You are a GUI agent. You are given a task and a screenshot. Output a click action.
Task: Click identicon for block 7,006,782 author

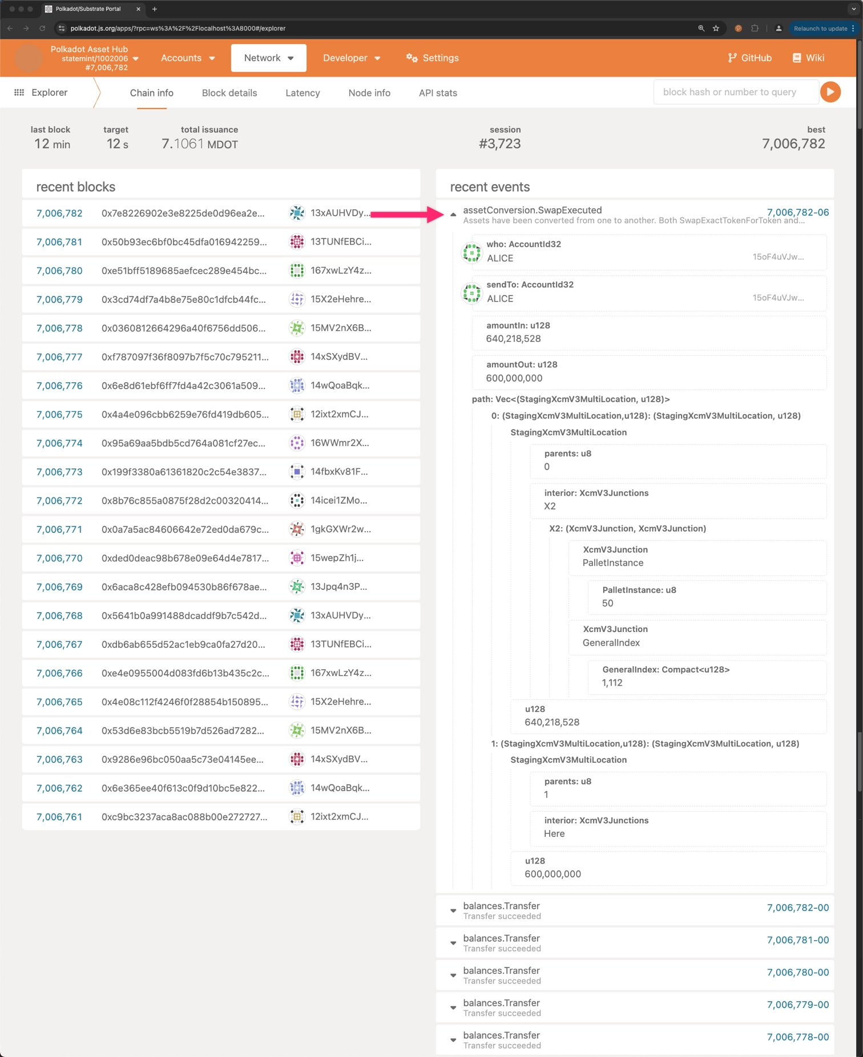(297, 213)
